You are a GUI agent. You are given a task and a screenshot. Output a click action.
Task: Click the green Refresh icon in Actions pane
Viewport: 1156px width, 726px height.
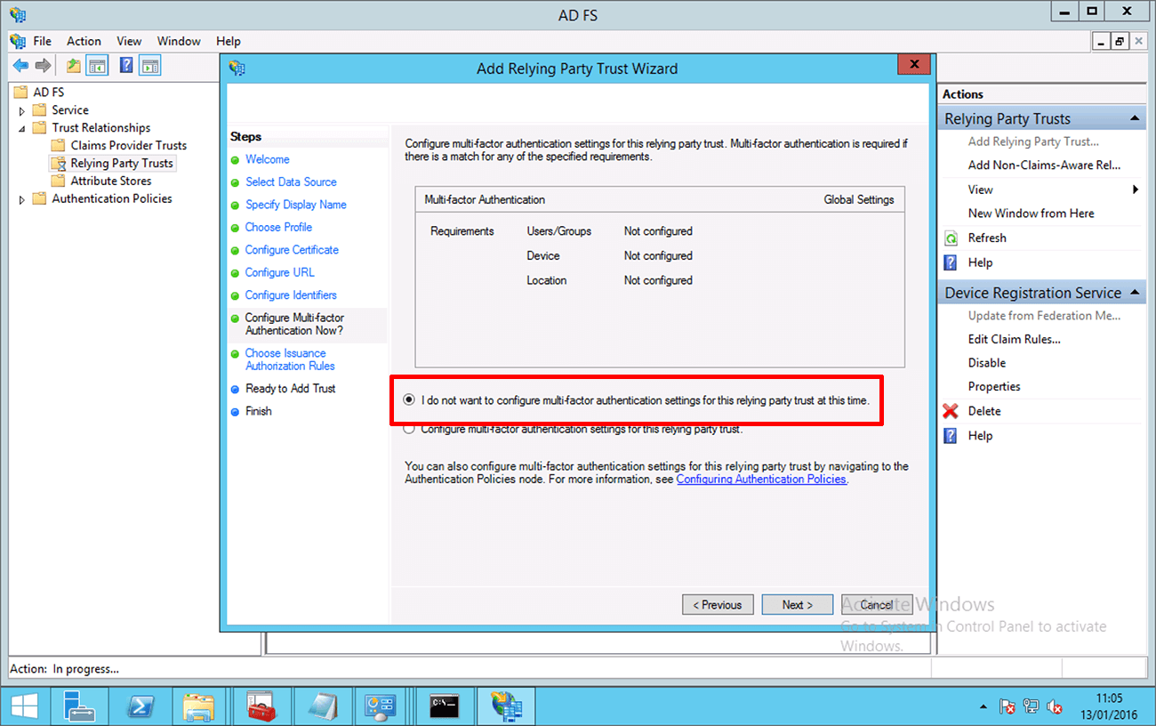(x=951, y=238)
